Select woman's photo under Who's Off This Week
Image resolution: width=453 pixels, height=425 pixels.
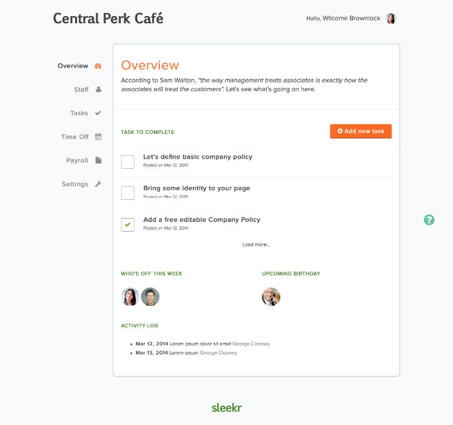pos(130,297)
